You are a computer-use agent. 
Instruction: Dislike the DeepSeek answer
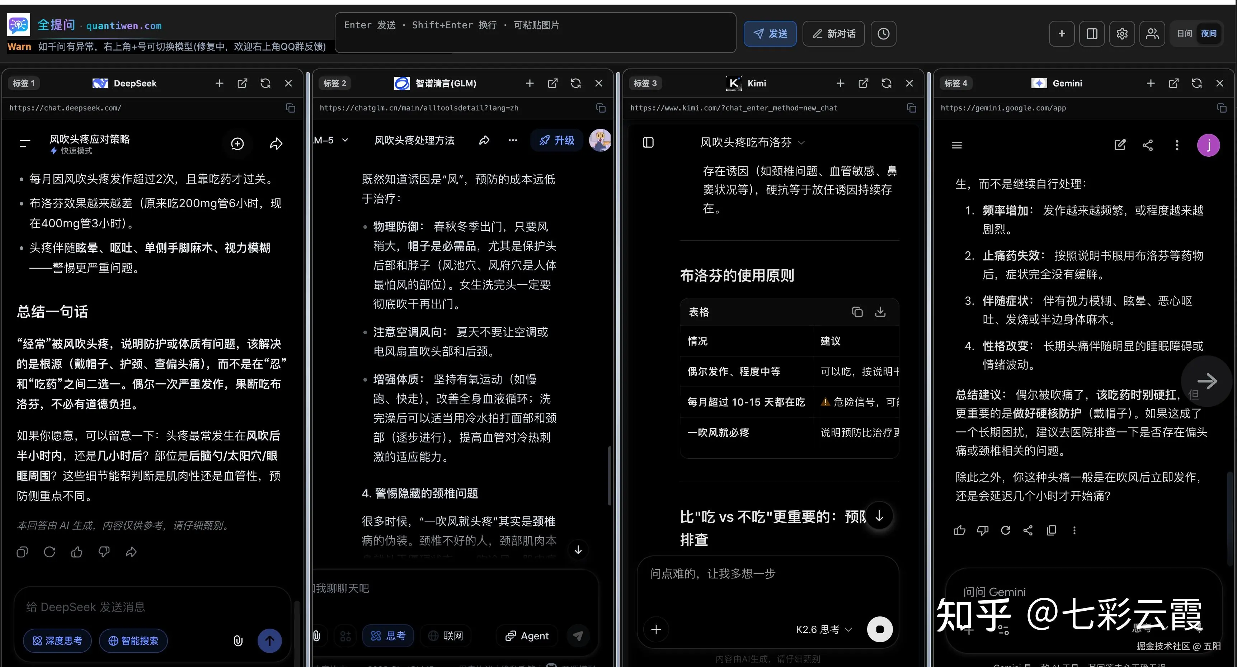pos(104,552)
